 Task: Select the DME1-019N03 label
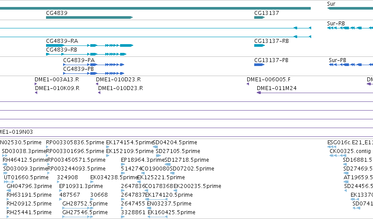pos(16,132)
